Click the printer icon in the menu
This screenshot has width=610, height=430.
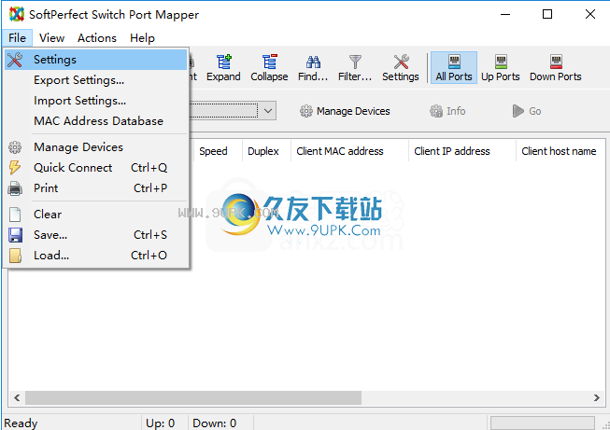pos(15,188)
